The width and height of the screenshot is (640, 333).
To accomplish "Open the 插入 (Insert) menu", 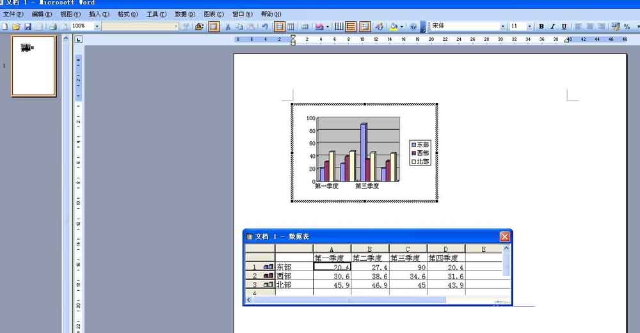I will point(99,14).
